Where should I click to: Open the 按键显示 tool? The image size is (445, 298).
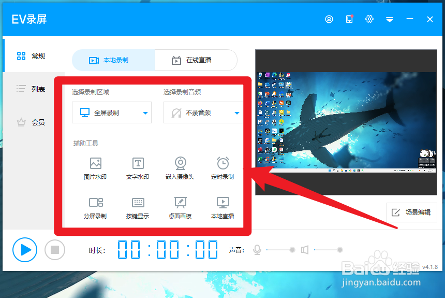click(138, 208)
